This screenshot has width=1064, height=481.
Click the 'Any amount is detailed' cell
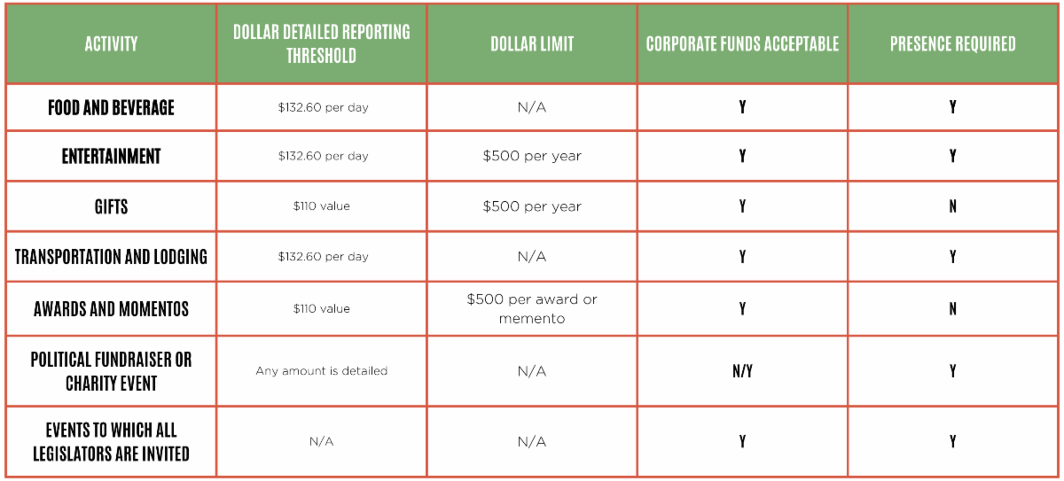[321, 371]
